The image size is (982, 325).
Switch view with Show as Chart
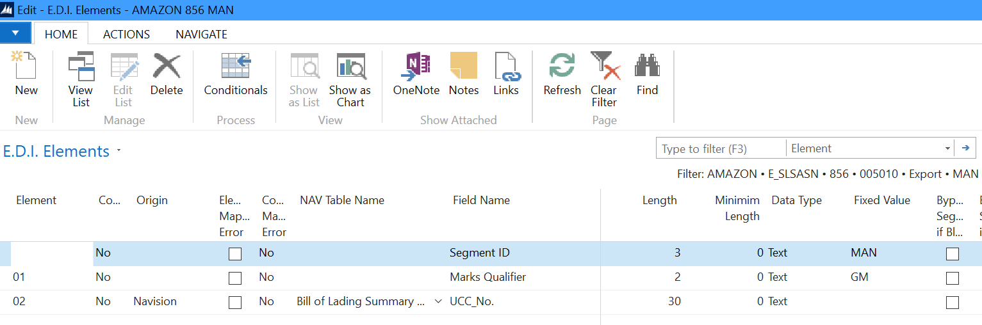coord(350,80)
